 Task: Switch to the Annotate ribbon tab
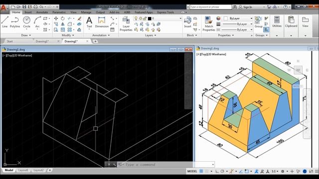point(42,12)
